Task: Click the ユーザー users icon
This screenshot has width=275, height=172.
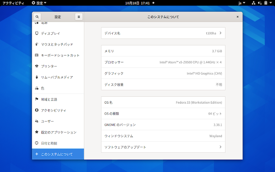Action: coord(37,121)
